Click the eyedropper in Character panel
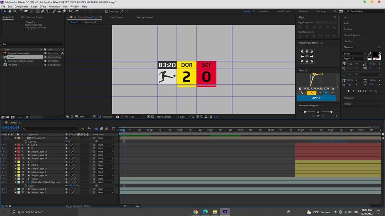This screenshot has height=216, width=385. [x=370, y=54]
